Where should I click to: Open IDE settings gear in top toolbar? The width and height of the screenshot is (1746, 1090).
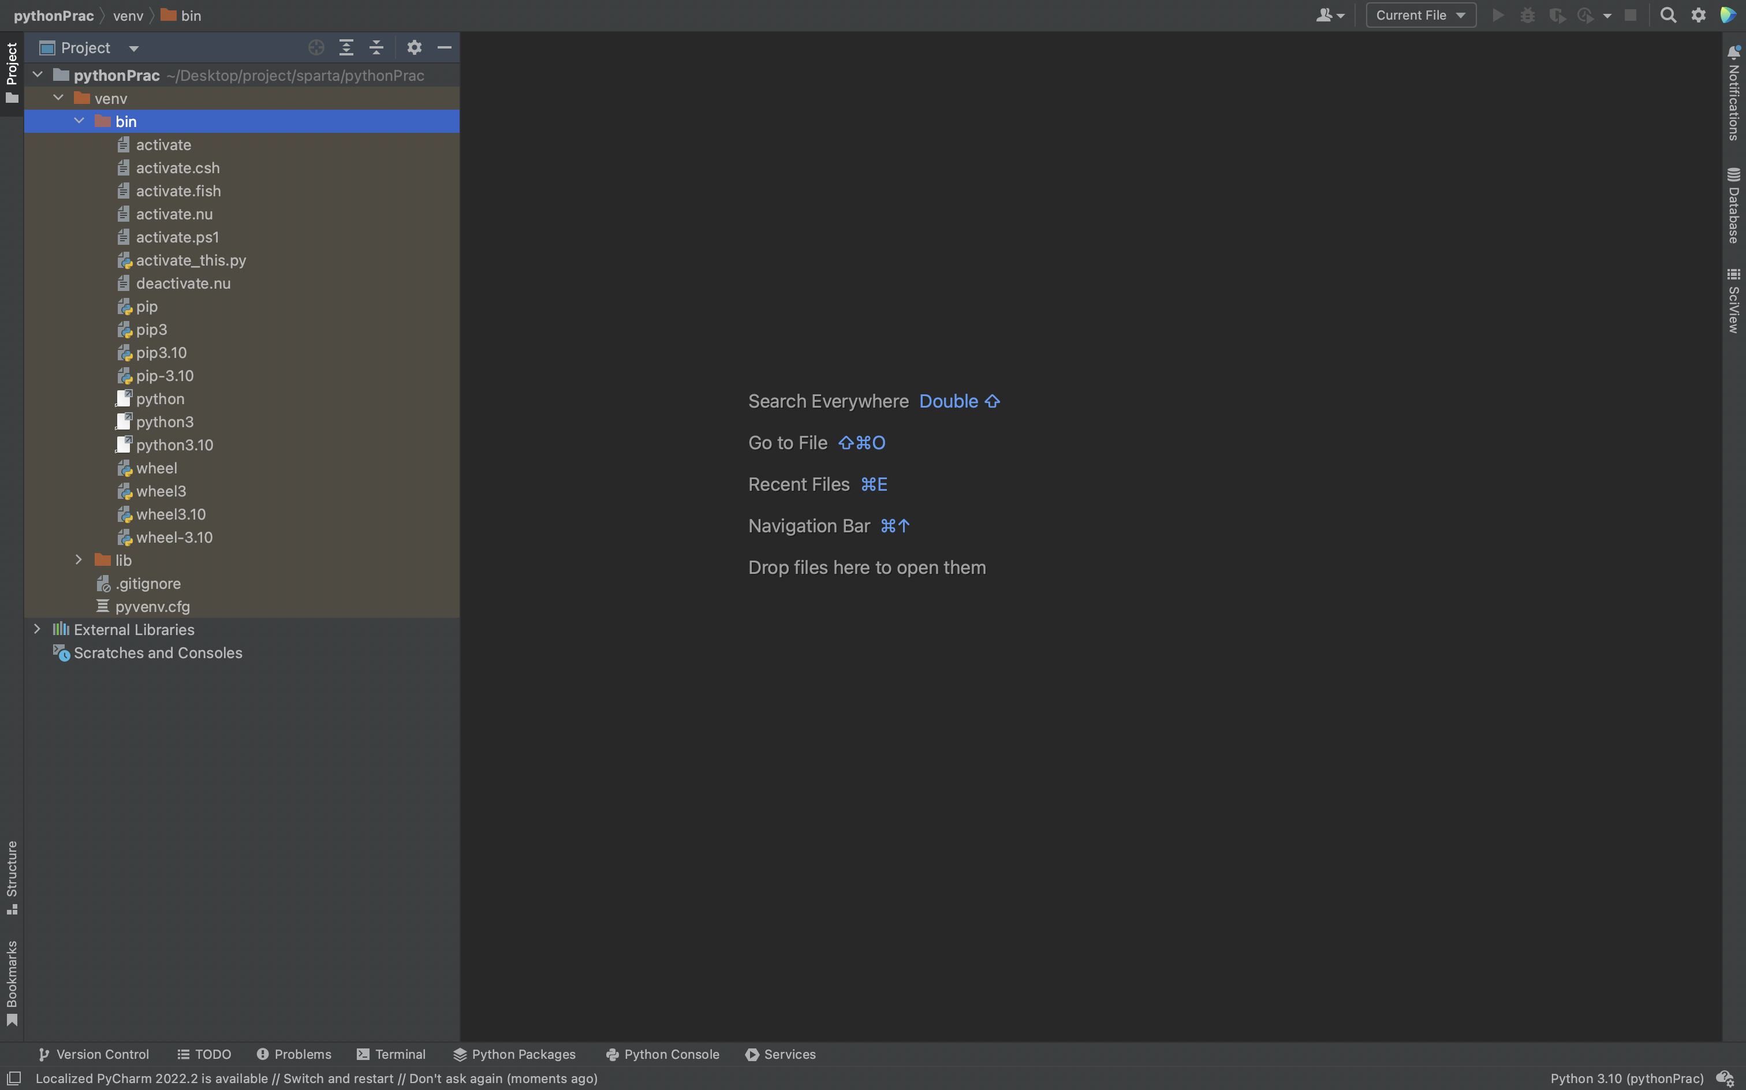1699,15
